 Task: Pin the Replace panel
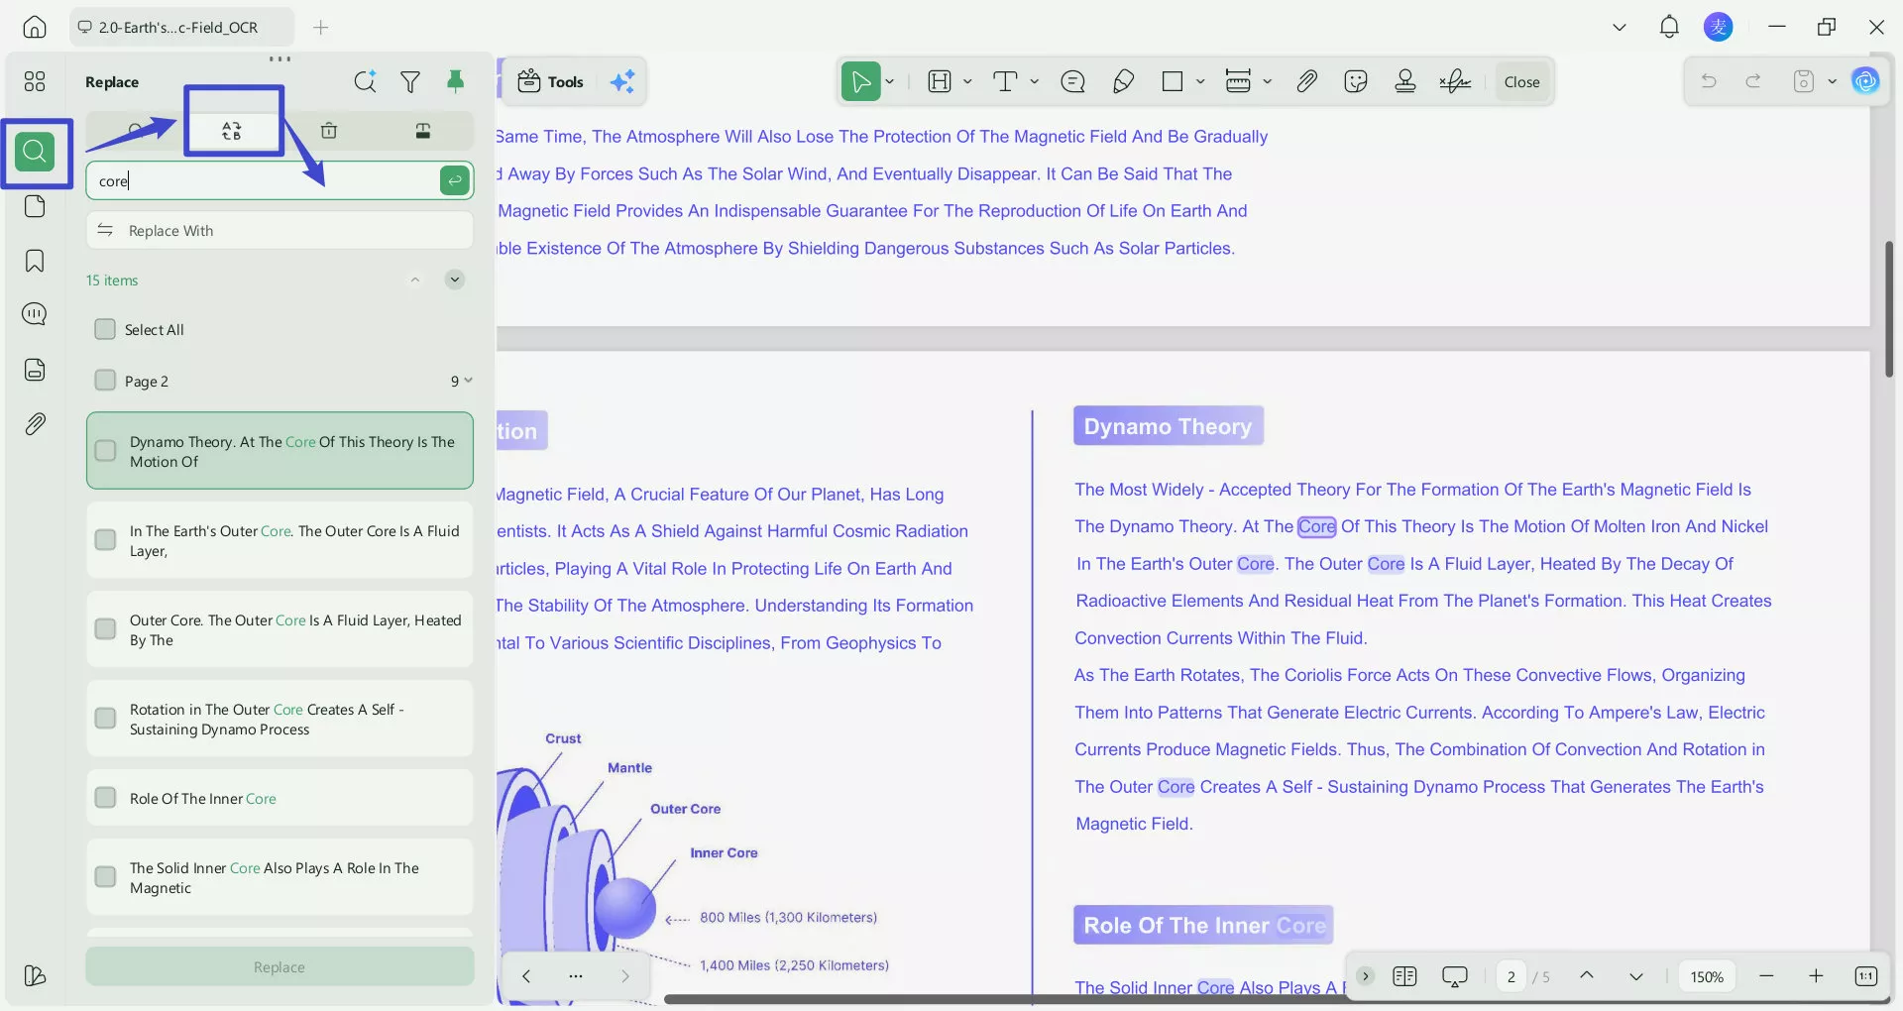(x=456, y=81)
